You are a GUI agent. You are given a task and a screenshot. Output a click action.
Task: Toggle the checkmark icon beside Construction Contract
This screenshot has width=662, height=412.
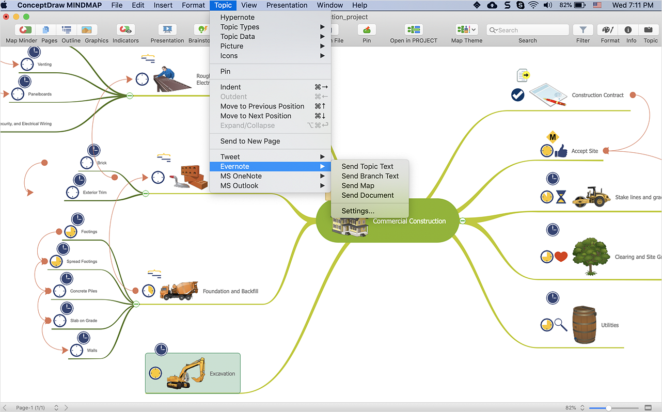tap(517, 95)
